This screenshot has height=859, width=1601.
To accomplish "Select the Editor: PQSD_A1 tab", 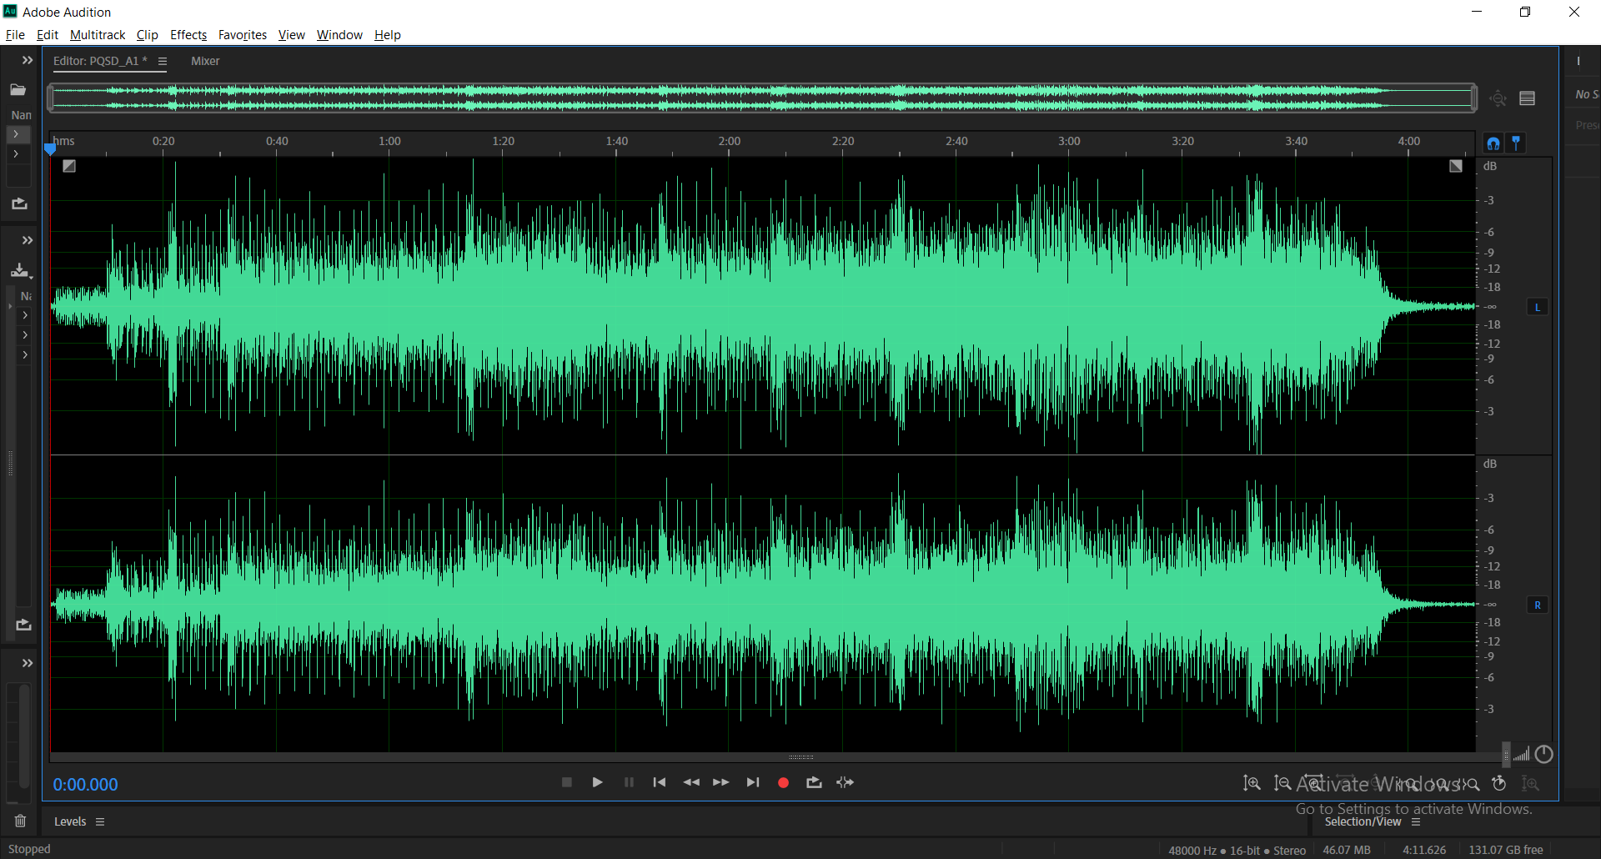I will [x=100, y=61].
